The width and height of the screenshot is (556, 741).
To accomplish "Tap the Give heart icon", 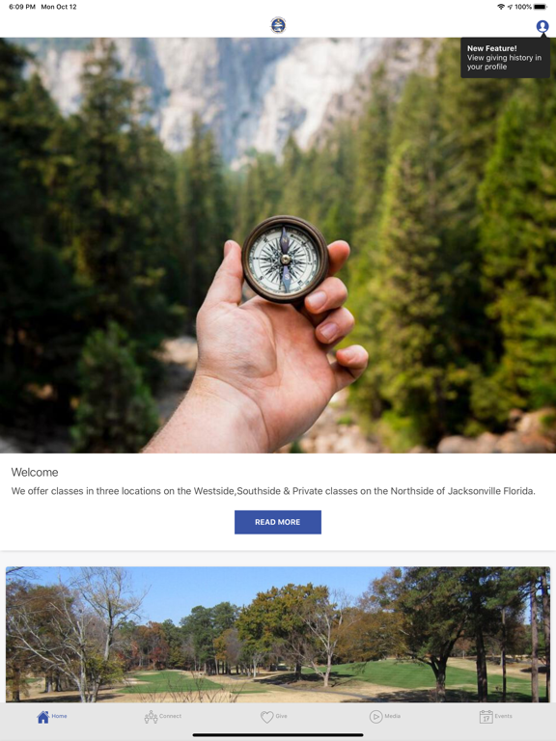I will [x=267, y=717].
